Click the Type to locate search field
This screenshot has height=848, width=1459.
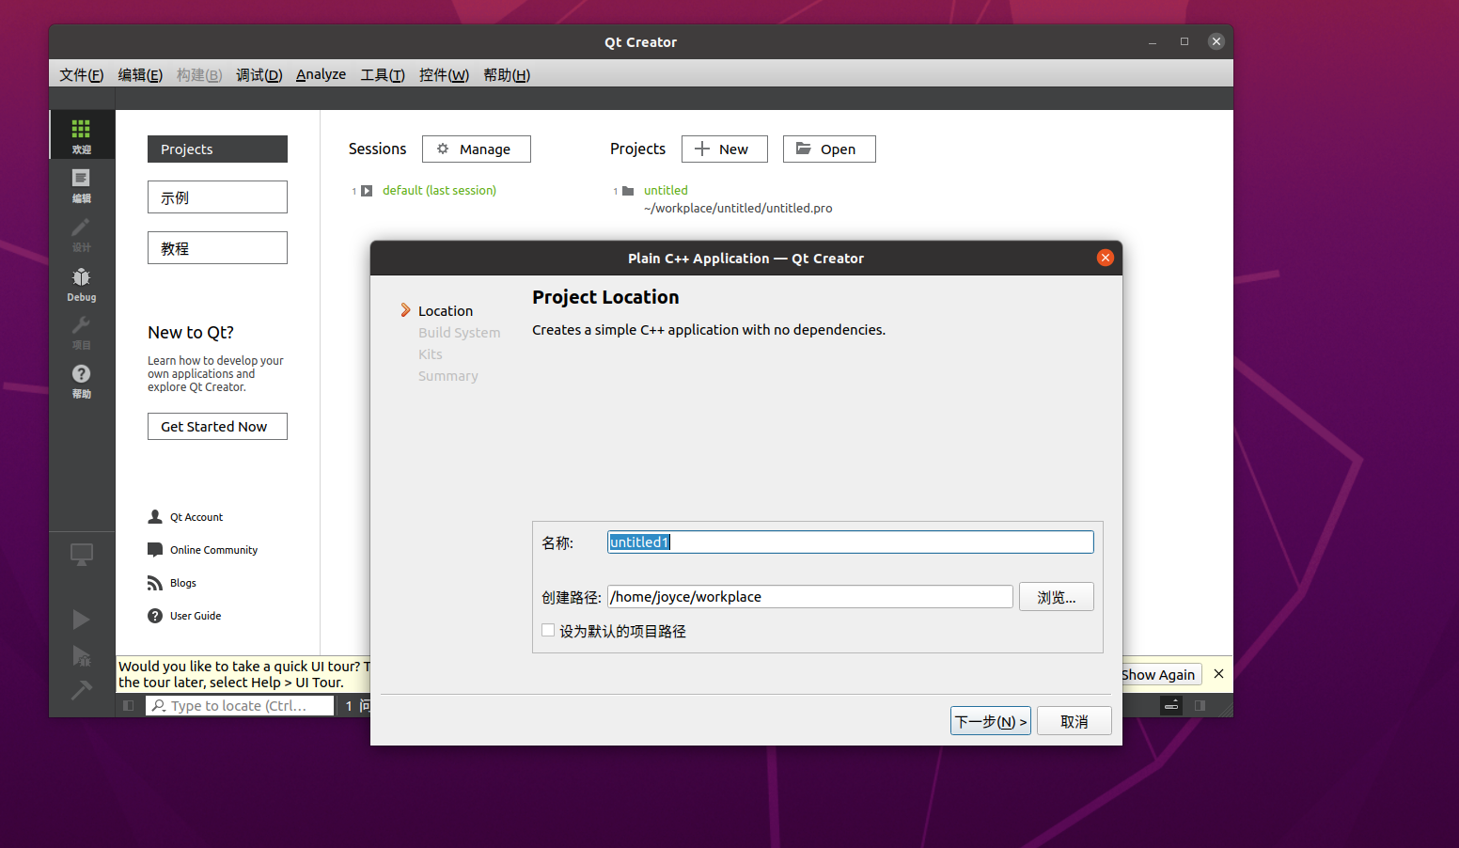click(240, 705)
